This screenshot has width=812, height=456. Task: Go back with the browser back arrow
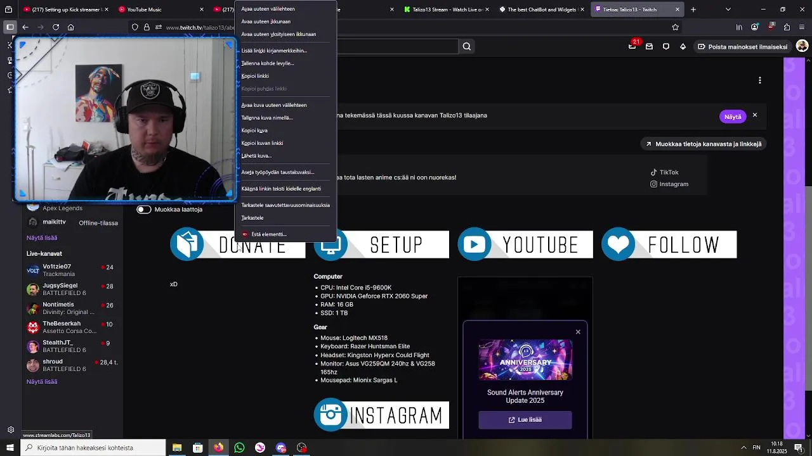click(x=25, y=27)
